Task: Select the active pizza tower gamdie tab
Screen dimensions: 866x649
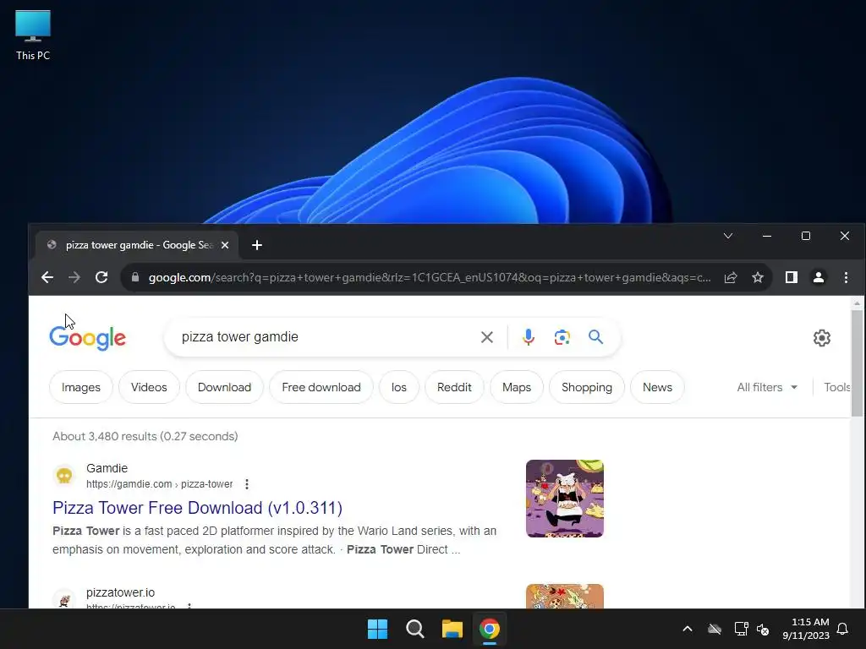Action: tap(137, 245)
